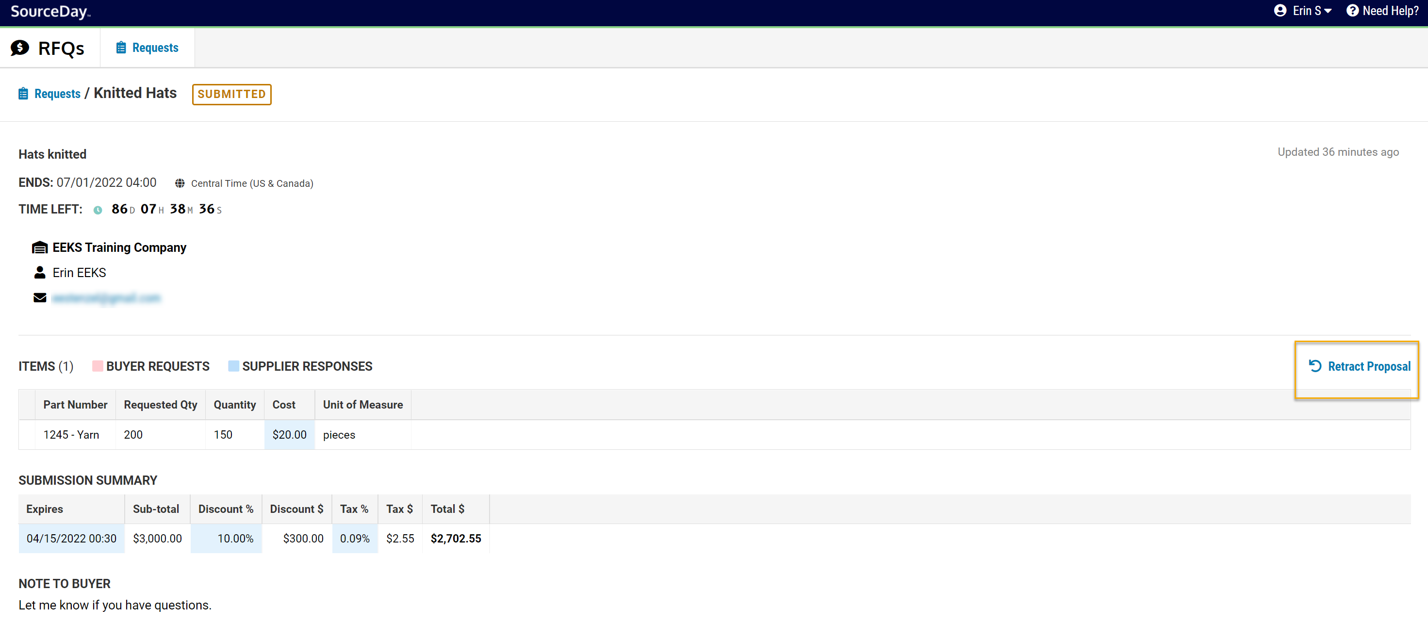Click the Tax % column header

pos(354,509)
